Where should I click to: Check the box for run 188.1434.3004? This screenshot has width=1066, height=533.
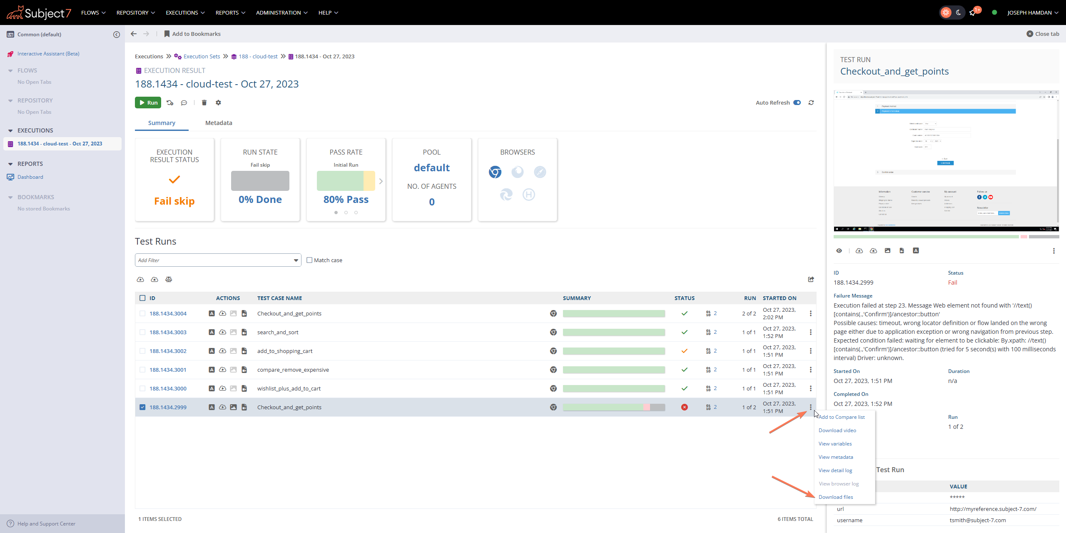142,313
